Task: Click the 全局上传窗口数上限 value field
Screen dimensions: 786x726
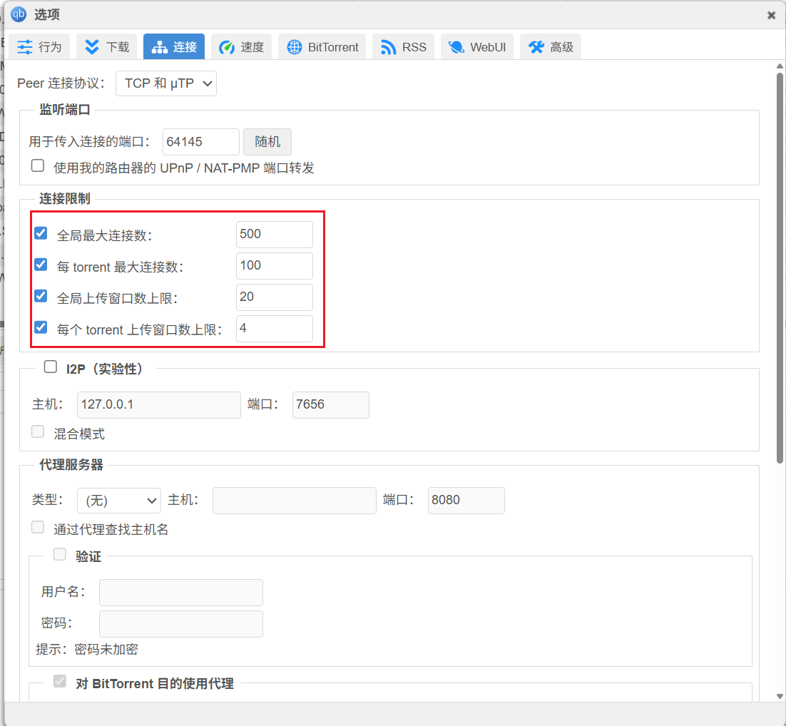Action: tap(274, 297)
